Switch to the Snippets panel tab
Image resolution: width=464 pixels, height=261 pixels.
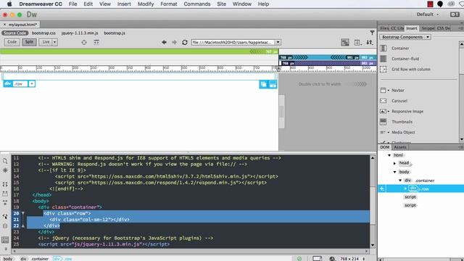[x=428, y=28]
